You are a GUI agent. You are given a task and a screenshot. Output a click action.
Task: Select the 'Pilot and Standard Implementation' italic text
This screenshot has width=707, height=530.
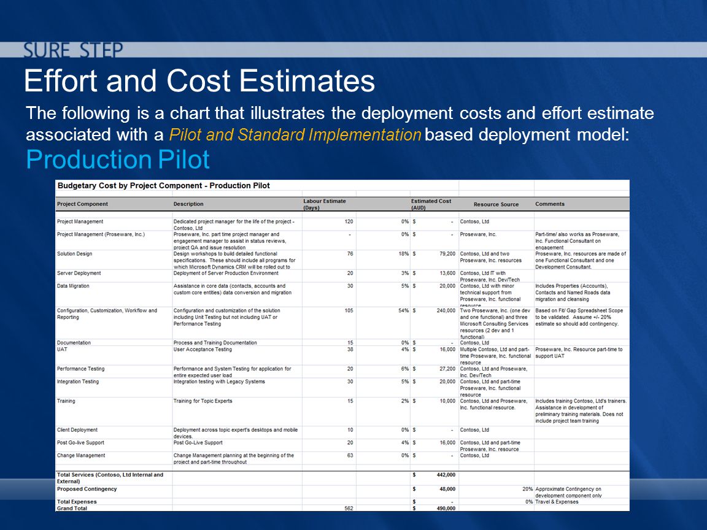coord(295,135)
